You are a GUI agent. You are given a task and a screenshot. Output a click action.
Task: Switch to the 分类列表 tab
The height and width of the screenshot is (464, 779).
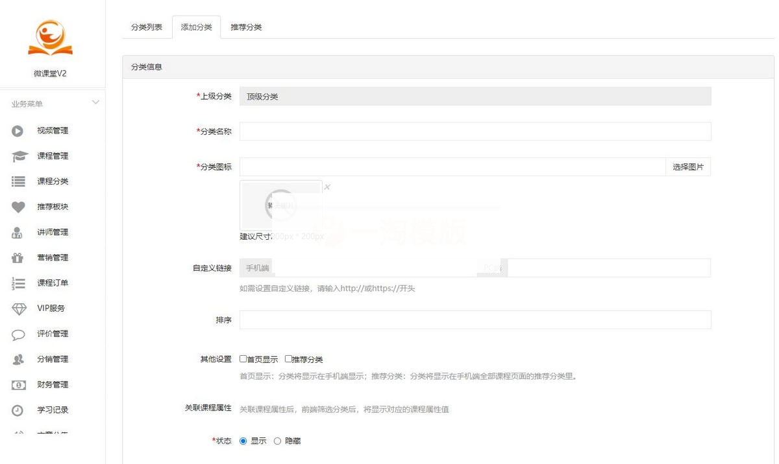click(146, 27)
